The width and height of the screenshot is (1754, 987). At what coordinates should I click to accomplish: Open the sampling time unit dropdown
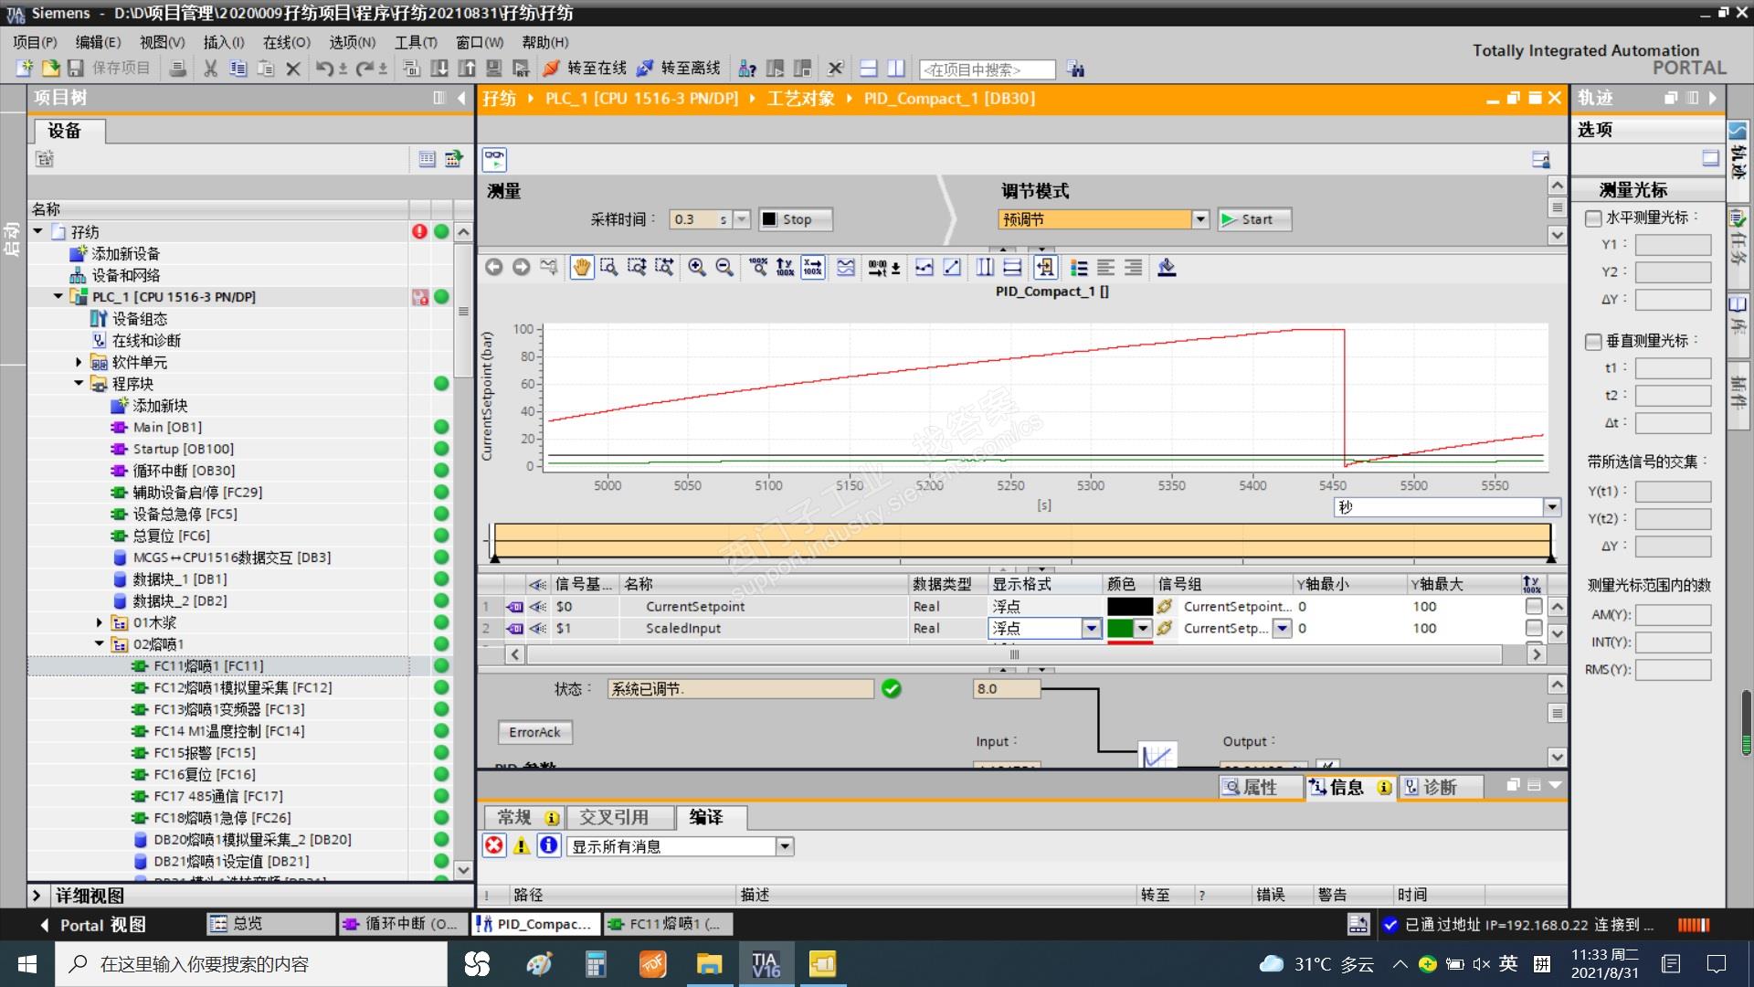coord(742,219)
